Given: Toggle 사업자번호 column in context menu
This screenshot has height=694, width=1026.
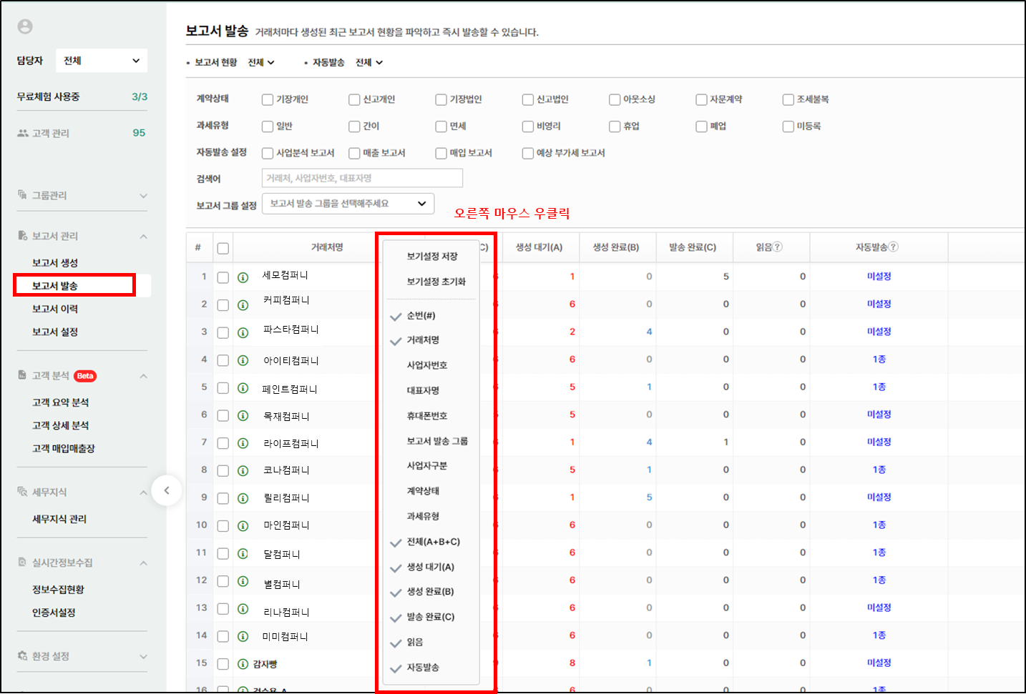Looking at the screenshot, I should tap(427, 365).
